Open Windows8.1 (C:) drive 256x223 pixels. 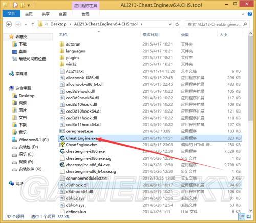[x=34, y=140]
